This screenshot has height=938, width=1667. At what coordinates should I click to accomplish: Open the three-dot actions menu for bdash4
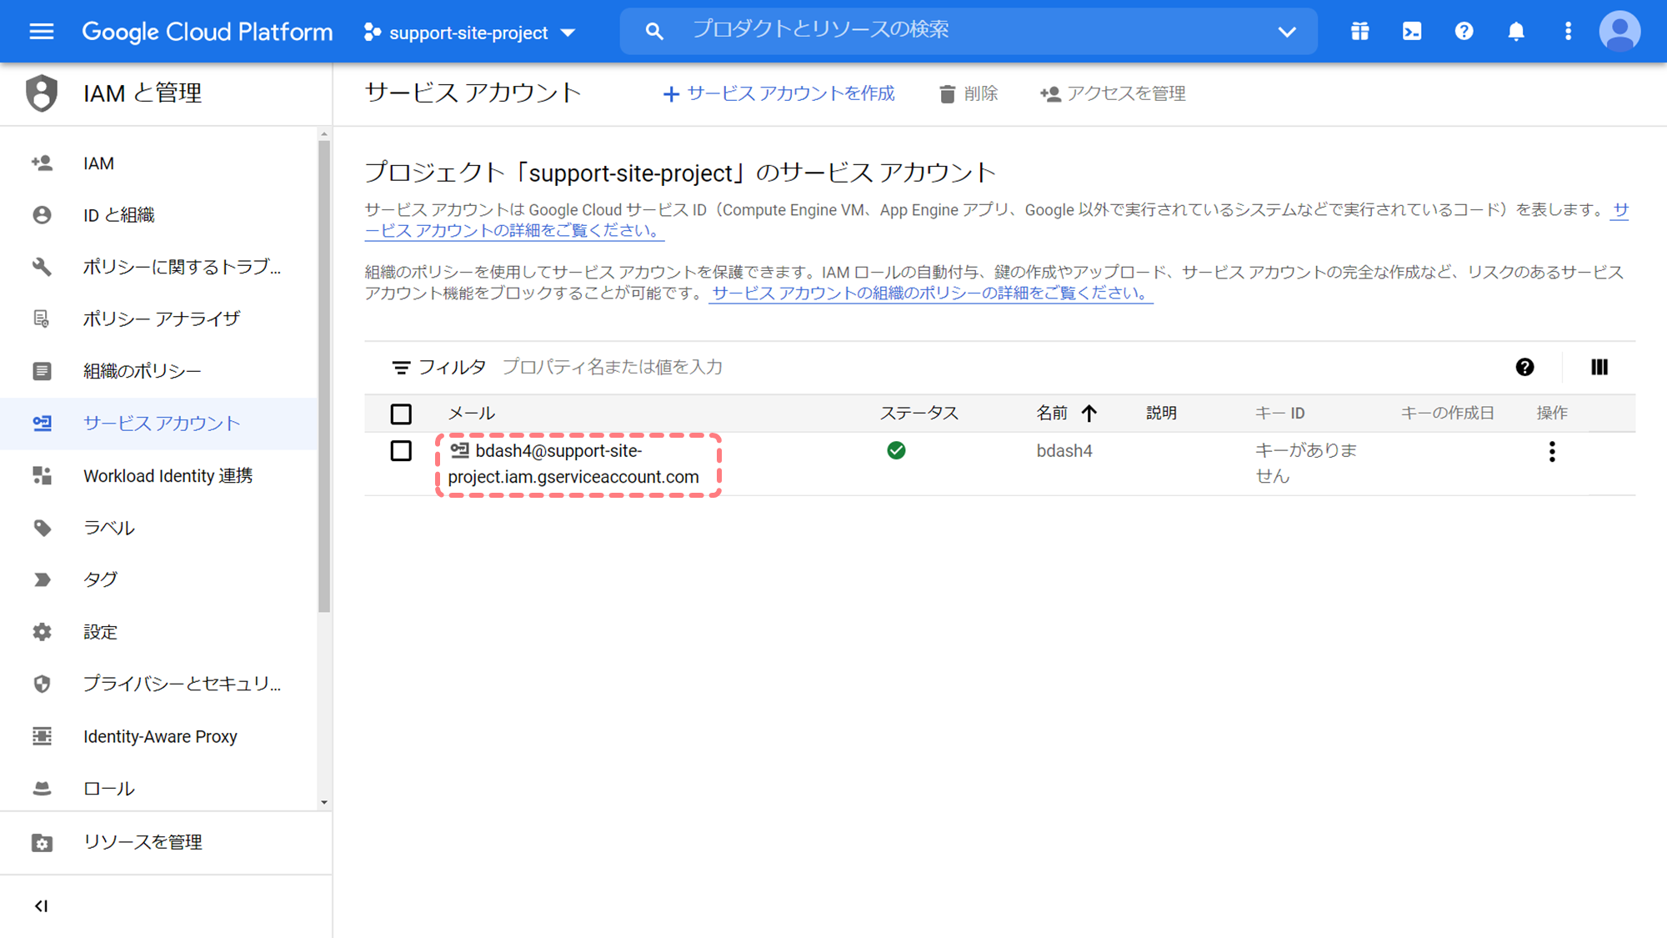pos(1551,452)
